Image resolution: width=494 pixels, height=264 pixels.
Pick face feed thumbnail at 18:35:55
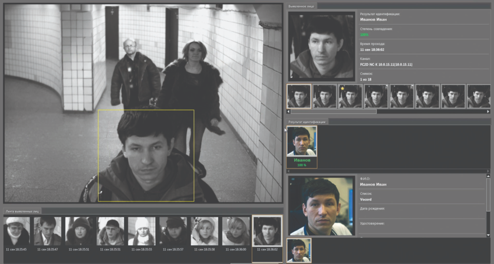click(142, 231)
